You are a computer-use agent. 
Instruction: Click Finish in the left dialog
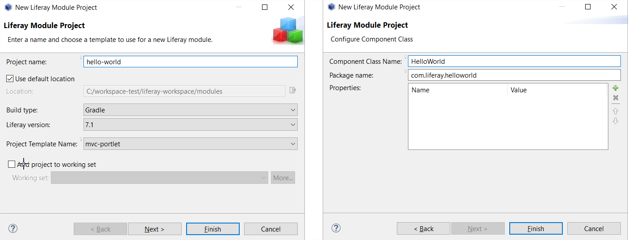(x=213, y=229)
